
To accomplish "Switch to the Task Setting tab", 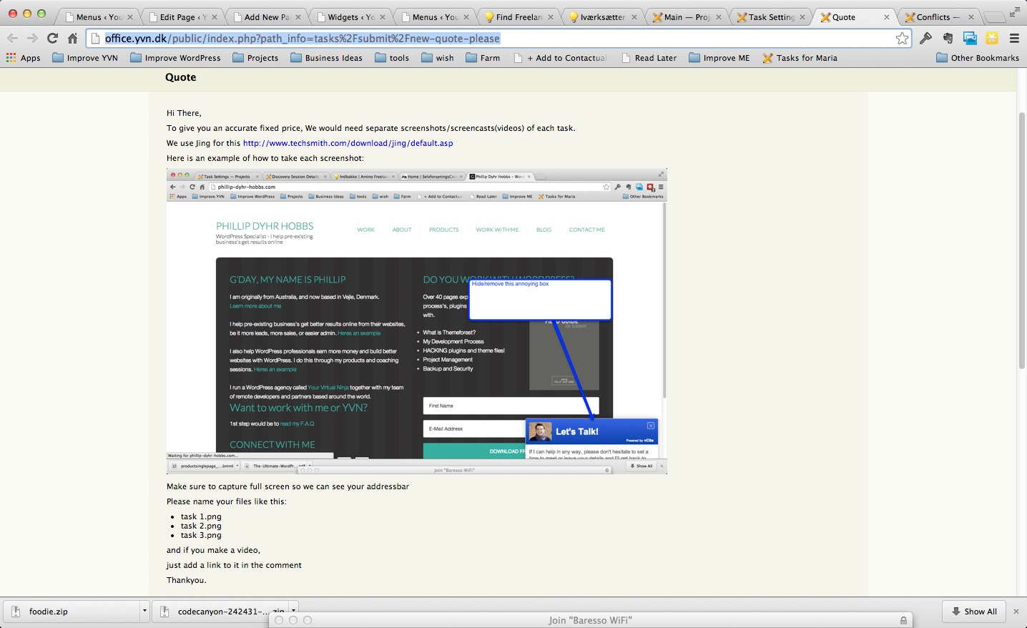I will pos(771,17).
